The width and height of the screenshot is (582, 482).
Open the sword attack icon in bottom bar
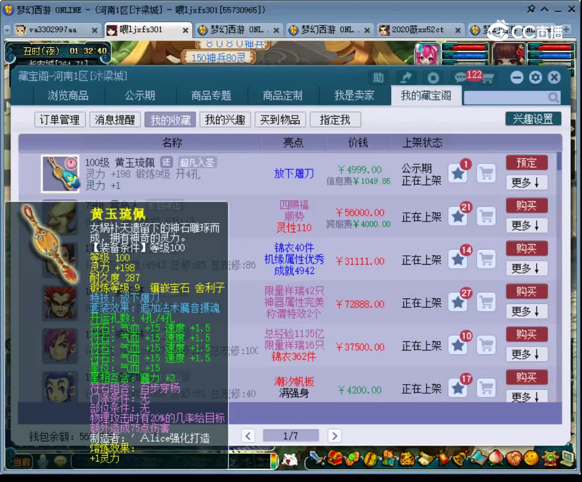318,458
